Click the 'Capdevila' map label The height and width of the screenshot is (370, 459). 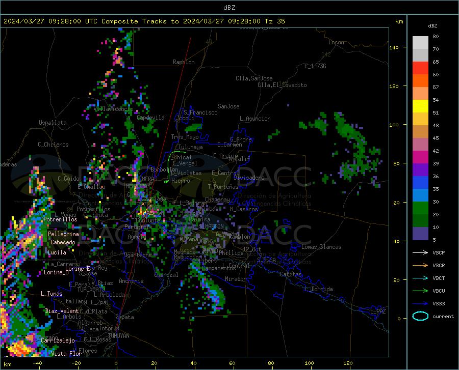151,118
